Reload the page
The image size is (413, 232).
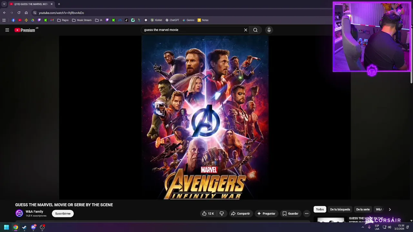(19, 13)
